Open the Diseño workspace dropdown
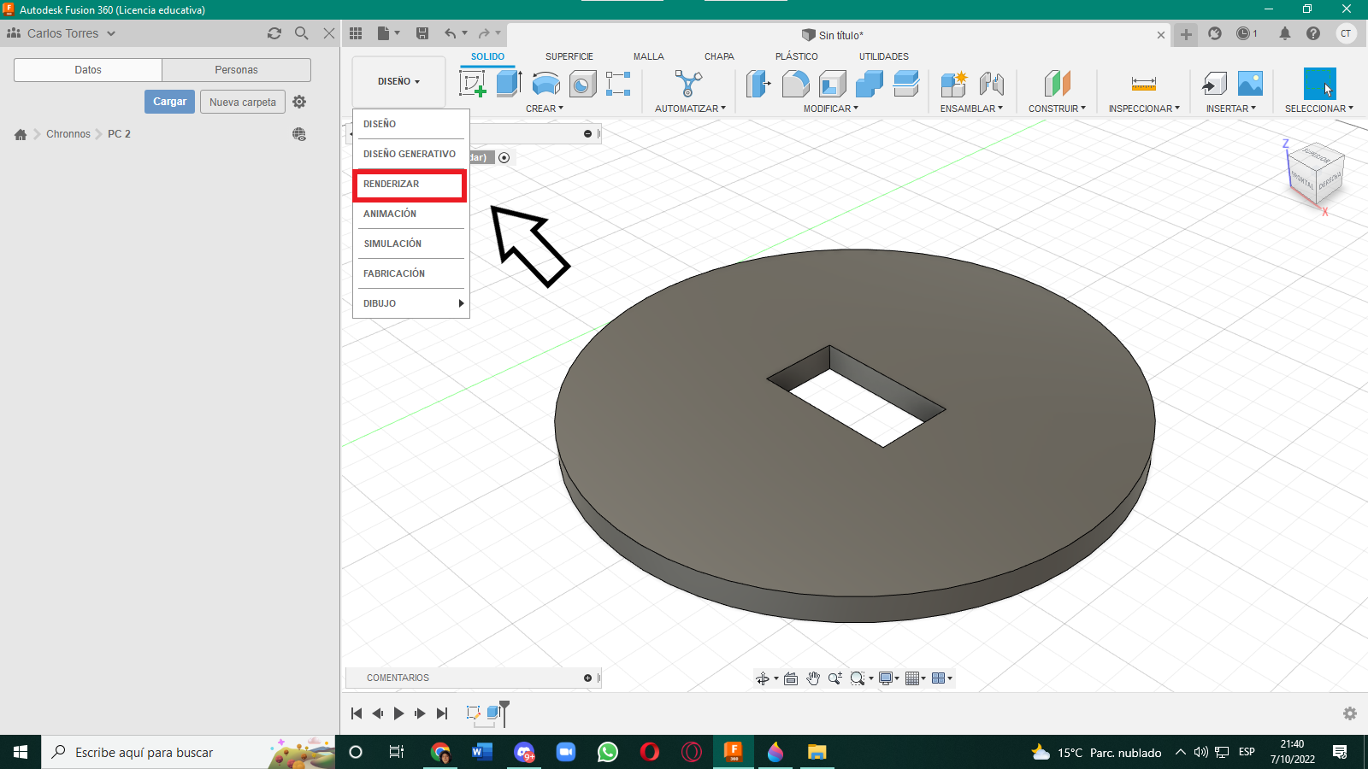The image size is (1368, 769). click(399, 82)
